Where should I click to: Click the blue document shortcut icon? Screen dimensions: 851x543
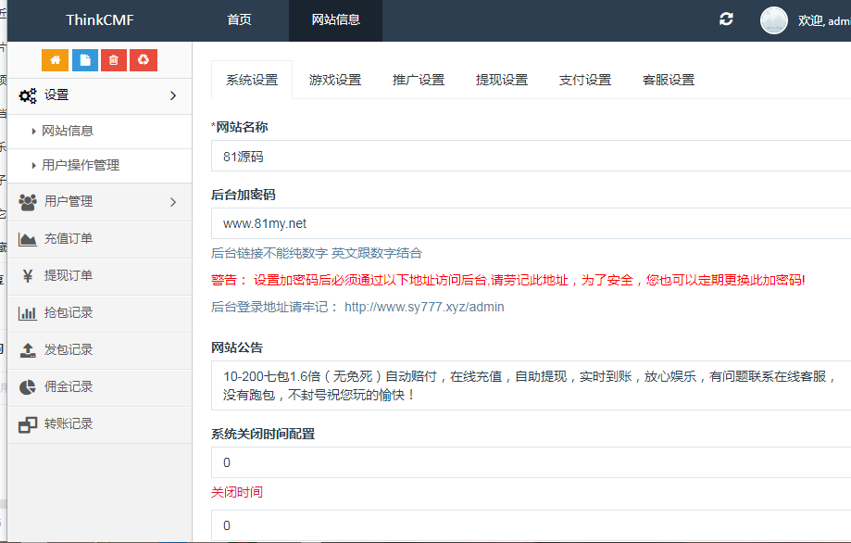click(x=85, y=60)
